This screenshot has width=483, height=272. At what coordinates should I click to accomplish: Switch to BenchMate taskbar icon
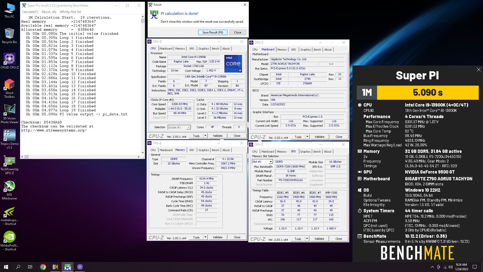(55, 267)
